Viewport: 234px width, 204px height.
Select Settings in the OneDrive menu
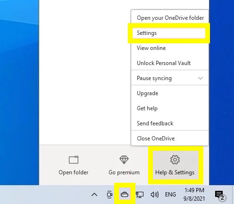pyautogui.click(x=169, y=33)
